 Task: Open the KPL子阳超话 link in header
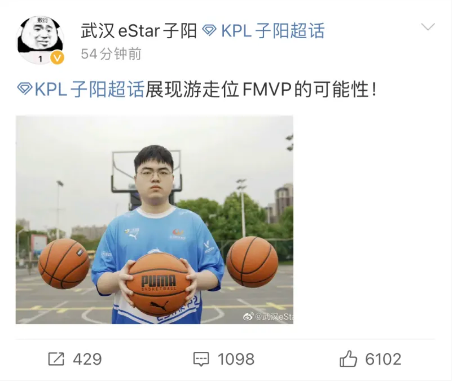(273, 30)
